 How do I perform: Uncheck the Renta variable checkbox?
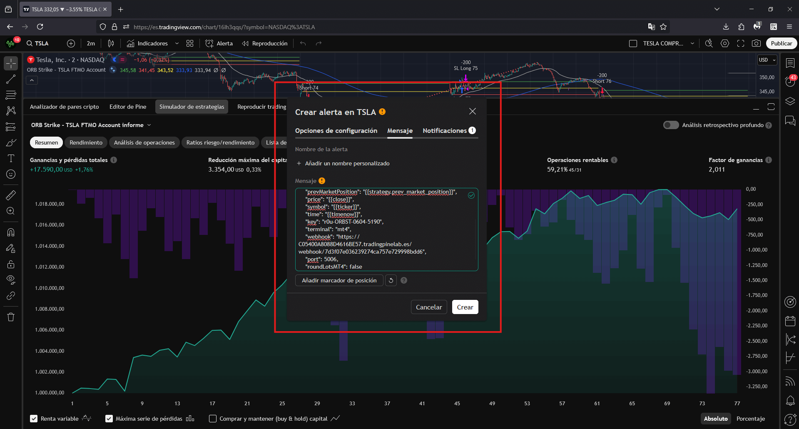[x=34, y=419]
